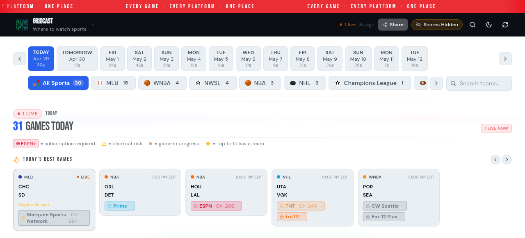Image resolution: width=525 pixels, height=238 pixels.
Task: Watch on Prime channel chip
Action: click(x=120, y=206)
